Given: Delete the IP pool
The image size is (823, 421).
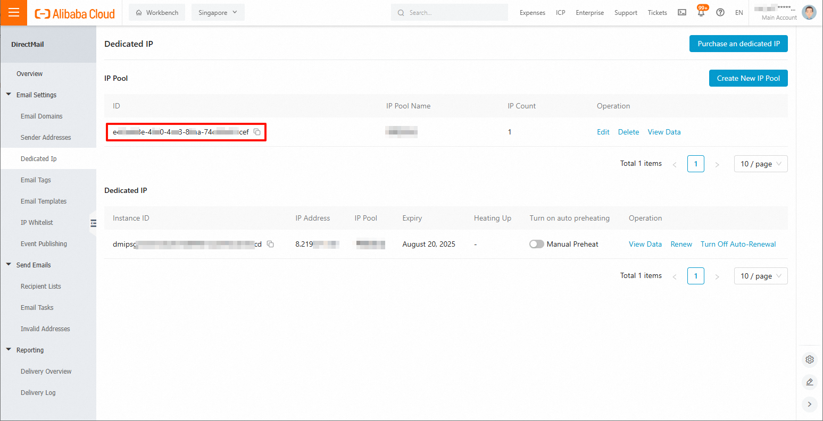Looking at the screenshot, I should pos(628,132).
